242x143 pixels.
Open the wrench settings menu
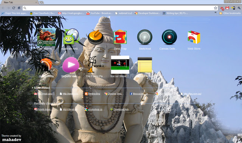click(239, 8)
